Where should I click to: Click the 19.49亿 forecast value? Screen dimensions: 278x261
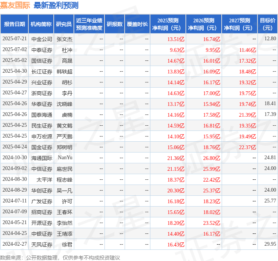point(247,136)
